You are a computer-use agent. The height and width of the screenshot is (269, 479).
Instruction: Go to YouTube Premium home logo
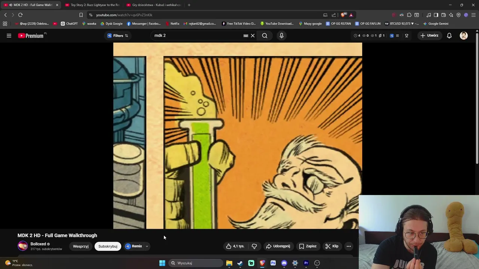pyautogui.click(x=31, y=35)
